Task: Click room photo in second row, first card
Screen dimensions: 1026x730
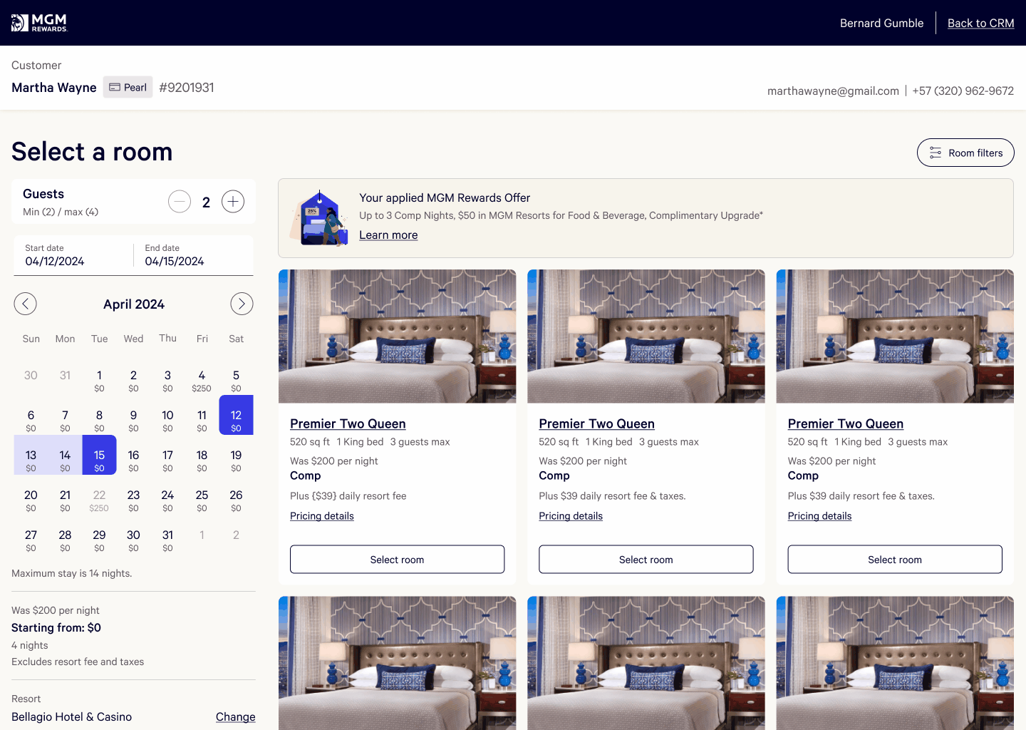Action: tap(397, 663)
